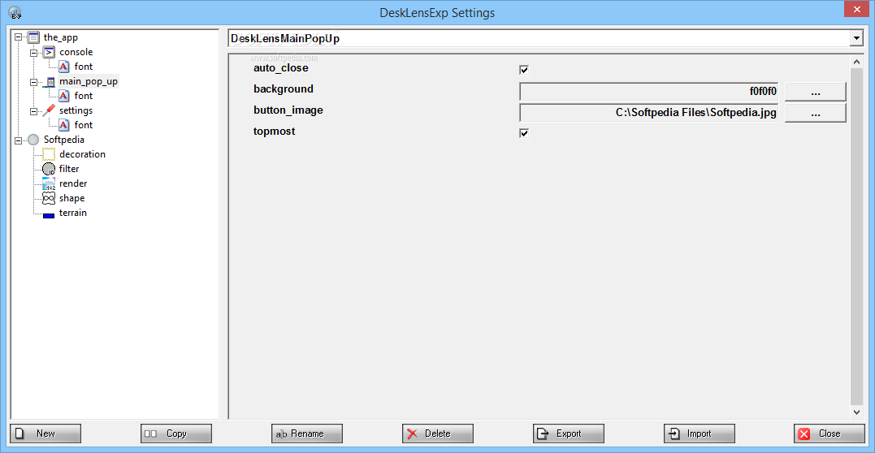Screen dimensions: 875x453
Task: Click the Import button
Action: click(x=700, y=434)
